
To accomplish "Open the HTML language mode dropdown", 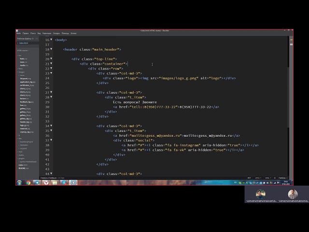I will point(268,178).
